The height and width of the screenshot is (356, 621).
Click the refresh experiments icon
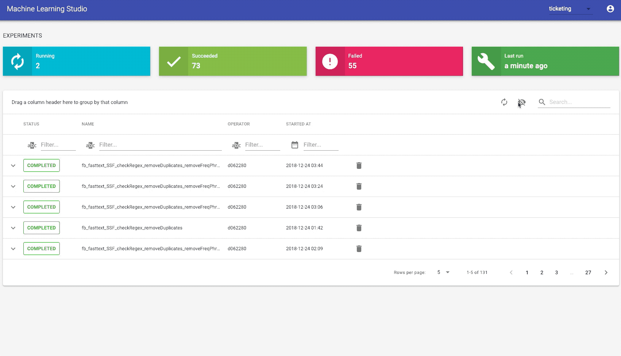[504, 102]
